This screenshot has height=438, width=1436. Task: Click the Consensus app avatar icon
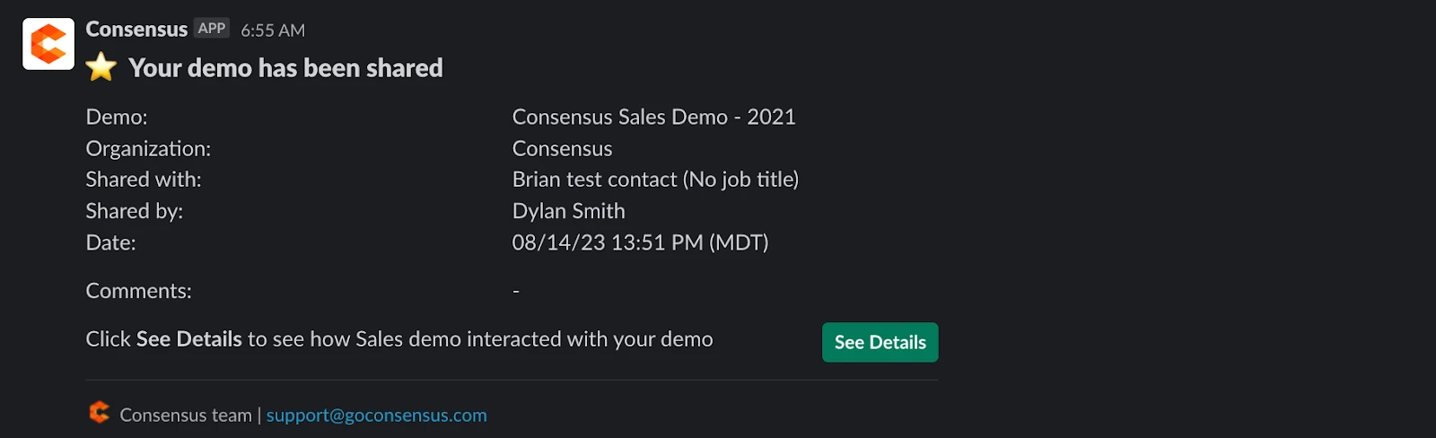point(48,43)
